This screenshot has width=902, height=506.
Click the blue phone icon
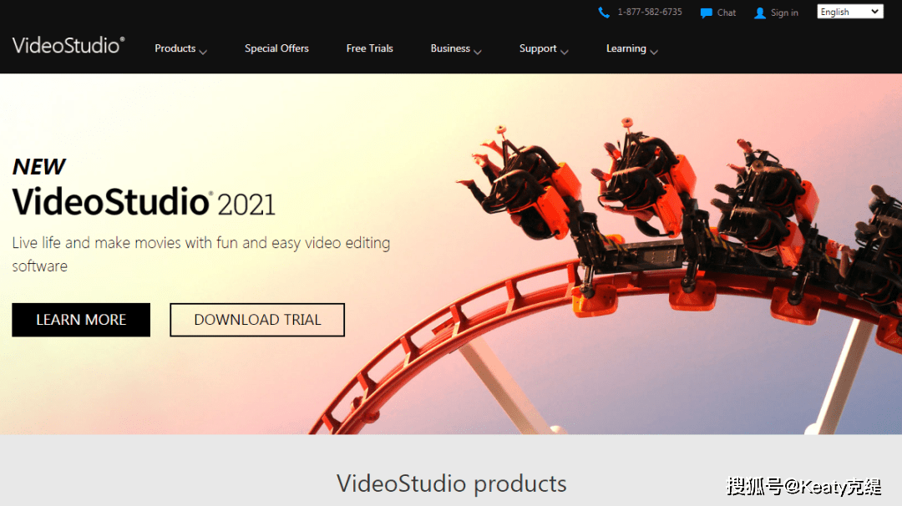pos(604,13)
